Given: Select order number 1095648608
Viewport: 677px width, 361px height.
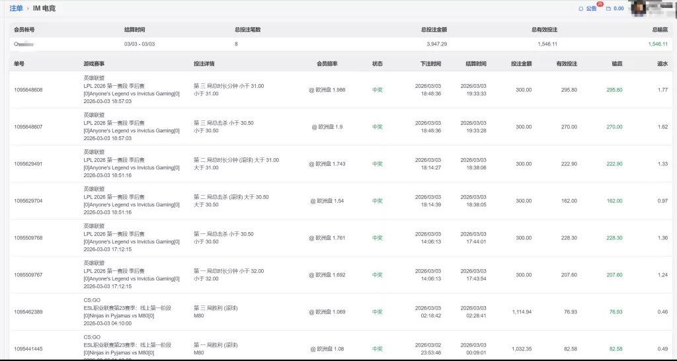Looking at the screenshot, I should pyautogui.click(x=28, y=90).
